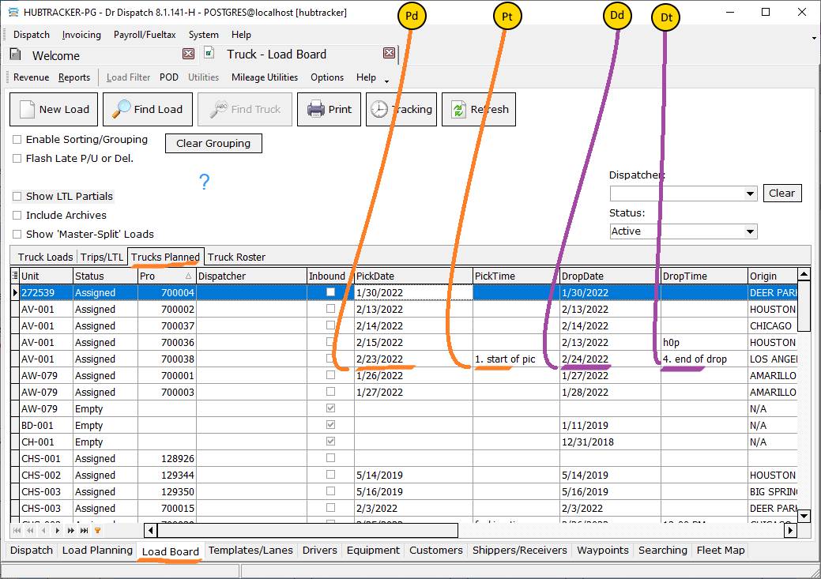Refresh the load board list
Screen dimensions: 821x579
click(x=478, y=110)
